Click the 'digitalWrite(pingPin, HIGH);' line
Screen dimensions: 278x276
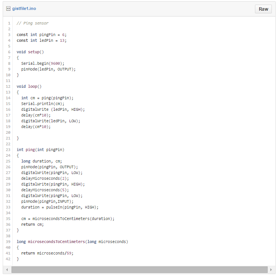click(53, 184)
